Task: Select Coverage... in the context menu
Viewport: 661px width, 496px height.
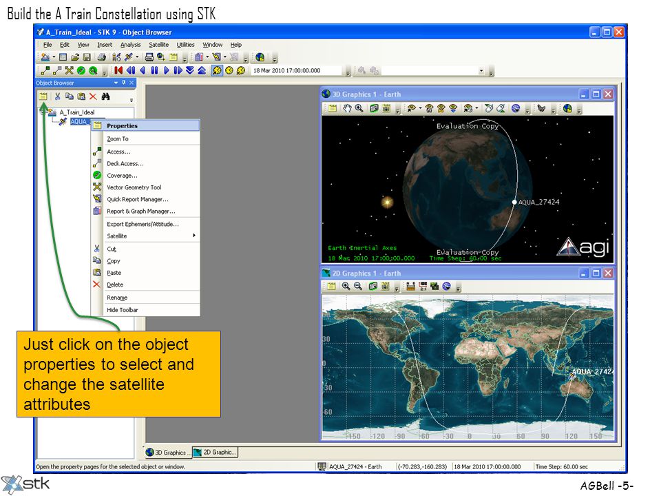Action: pos(146,176)
